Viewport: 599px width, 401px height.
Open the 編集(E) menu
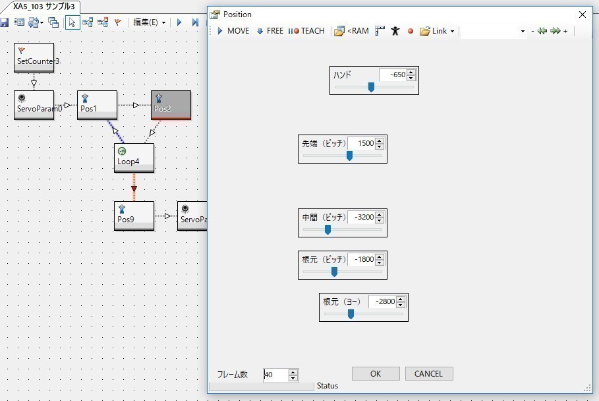pyautogui.click(x=150, y=22)
